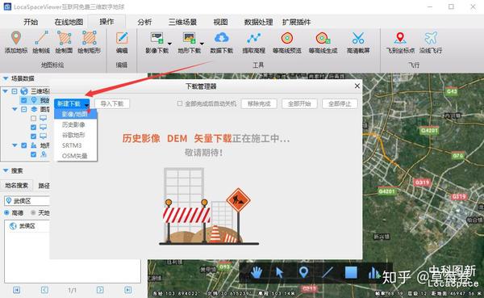Viewport: 484px width, 298px height.
Task: Select the 高德 radio button
Action: 6,212
